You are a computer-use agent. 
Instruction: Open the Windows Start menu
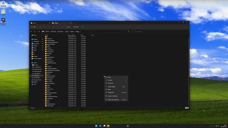(x=96, y=126)
